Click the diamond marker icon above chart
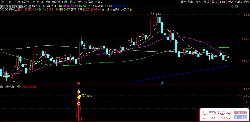Image resolution: width=250 pixels, height=122 pixels. (x=233, y=7)
